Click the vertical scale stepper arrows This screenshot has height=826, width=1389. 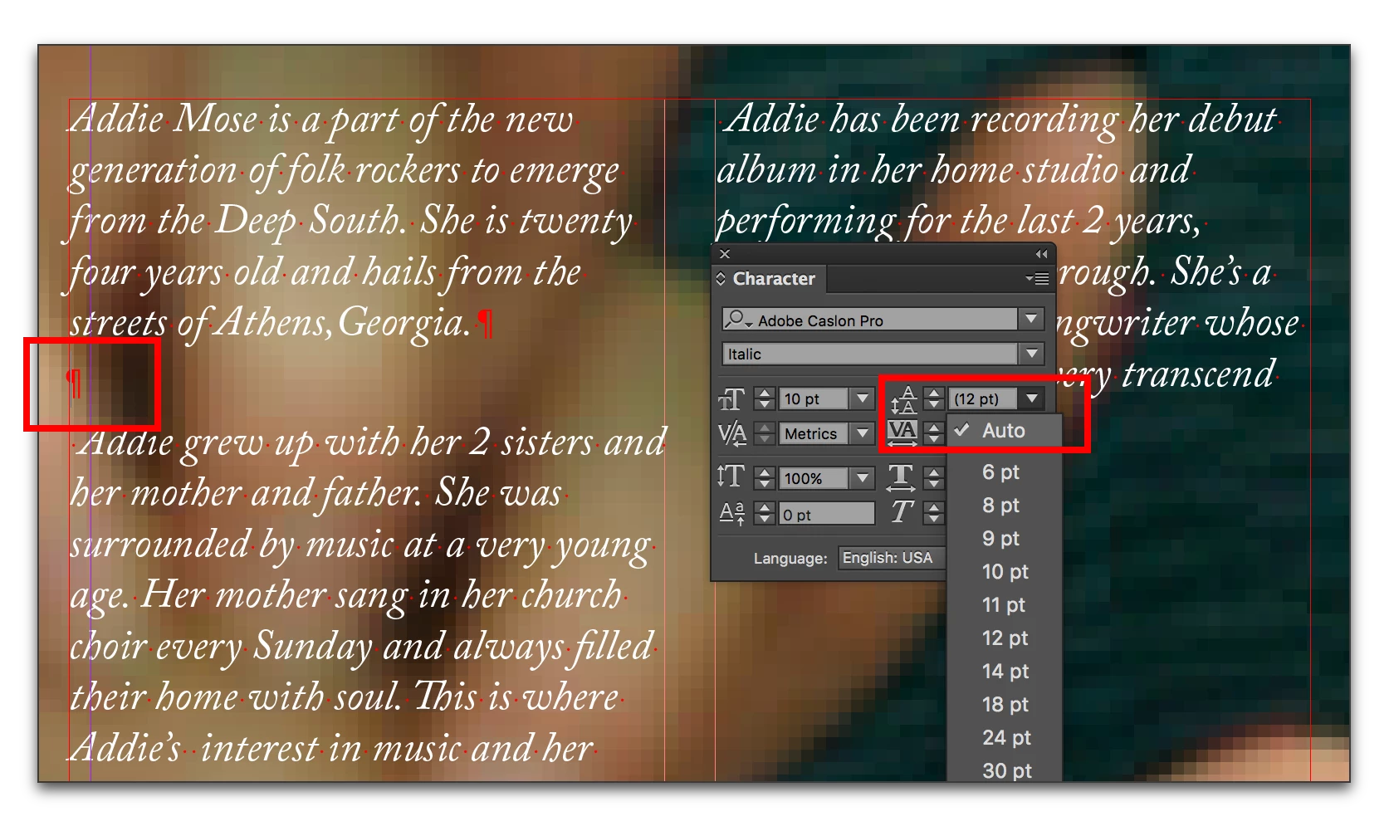pyautogui.click(x=765, y=478)
